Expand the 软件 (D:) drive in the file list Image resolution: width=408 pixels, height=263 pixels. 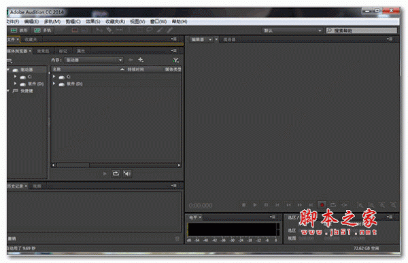tap(54, 84)
